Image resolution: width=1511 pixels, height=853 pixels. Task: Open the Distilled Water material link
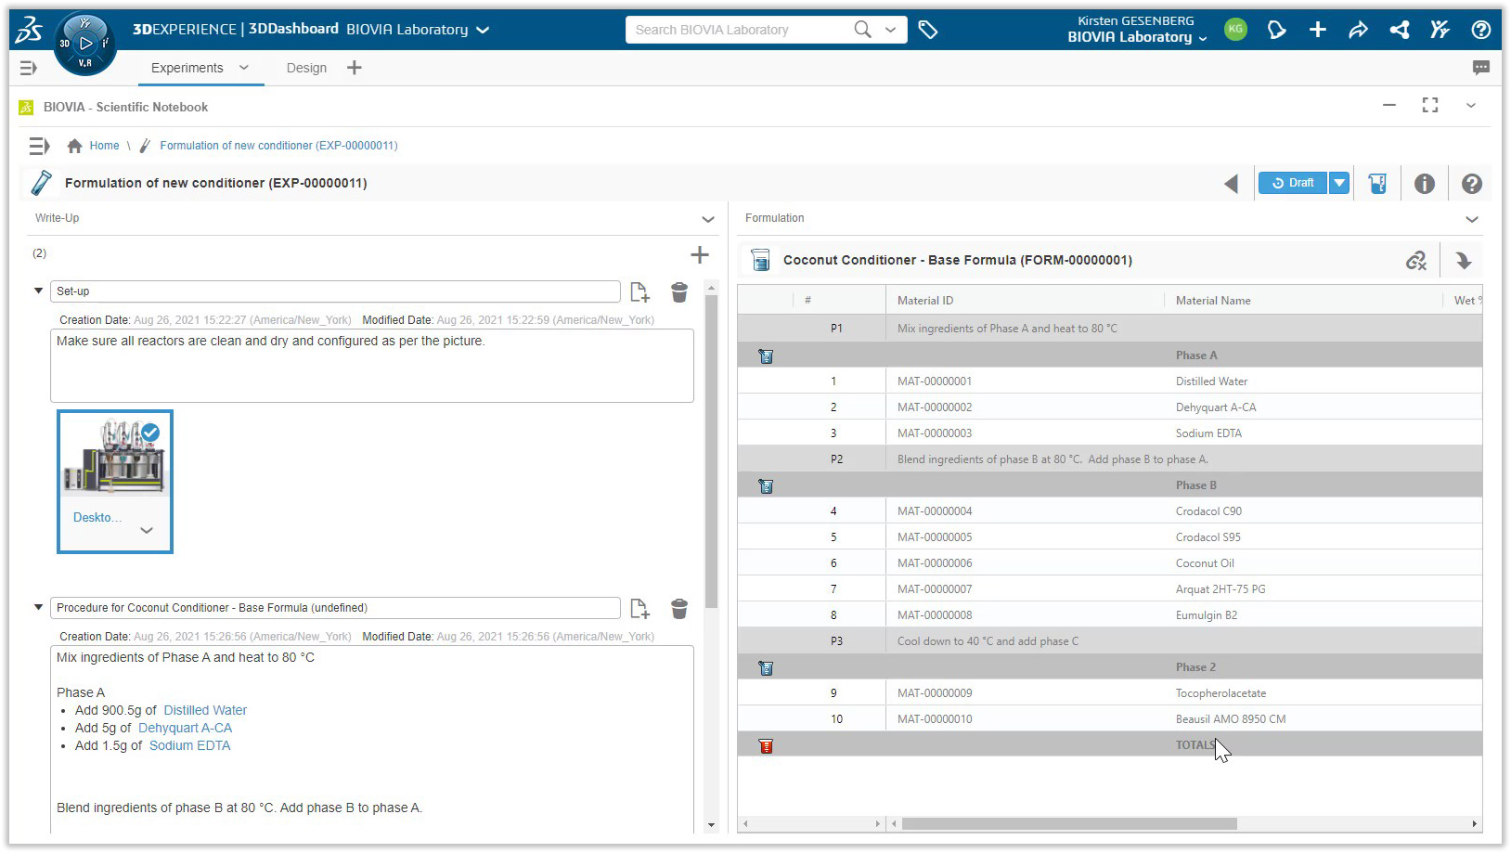pyautogui.click(x=205, y=710)
